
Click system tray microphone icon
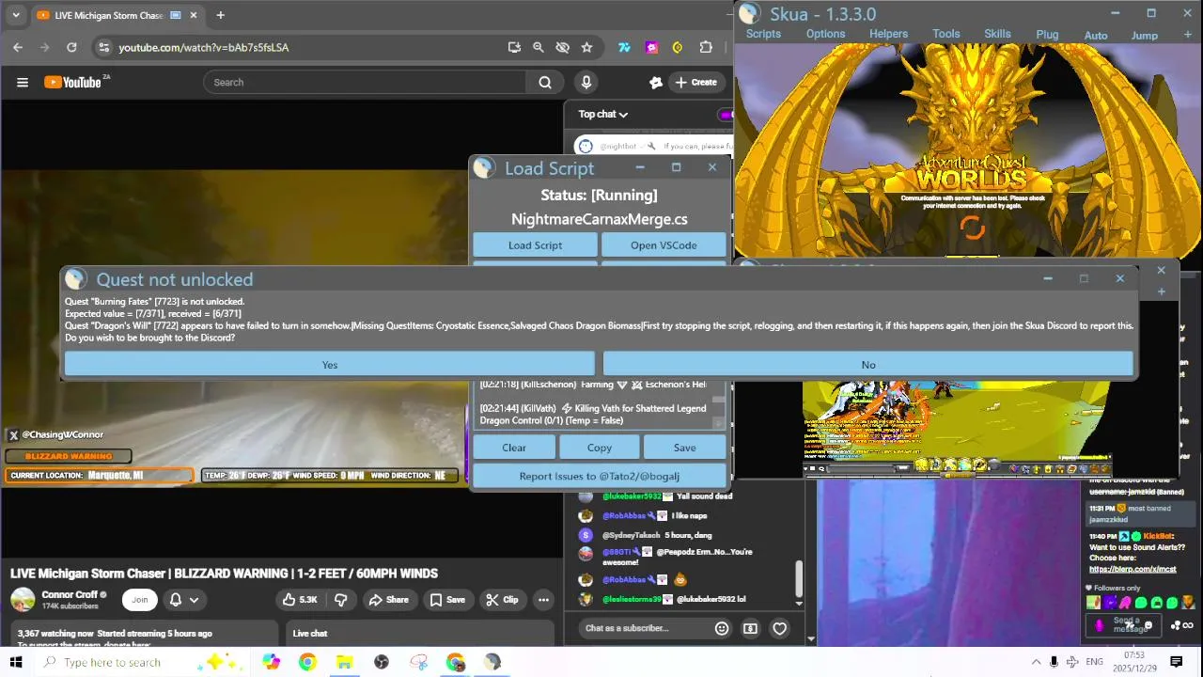pos(1054,662)
